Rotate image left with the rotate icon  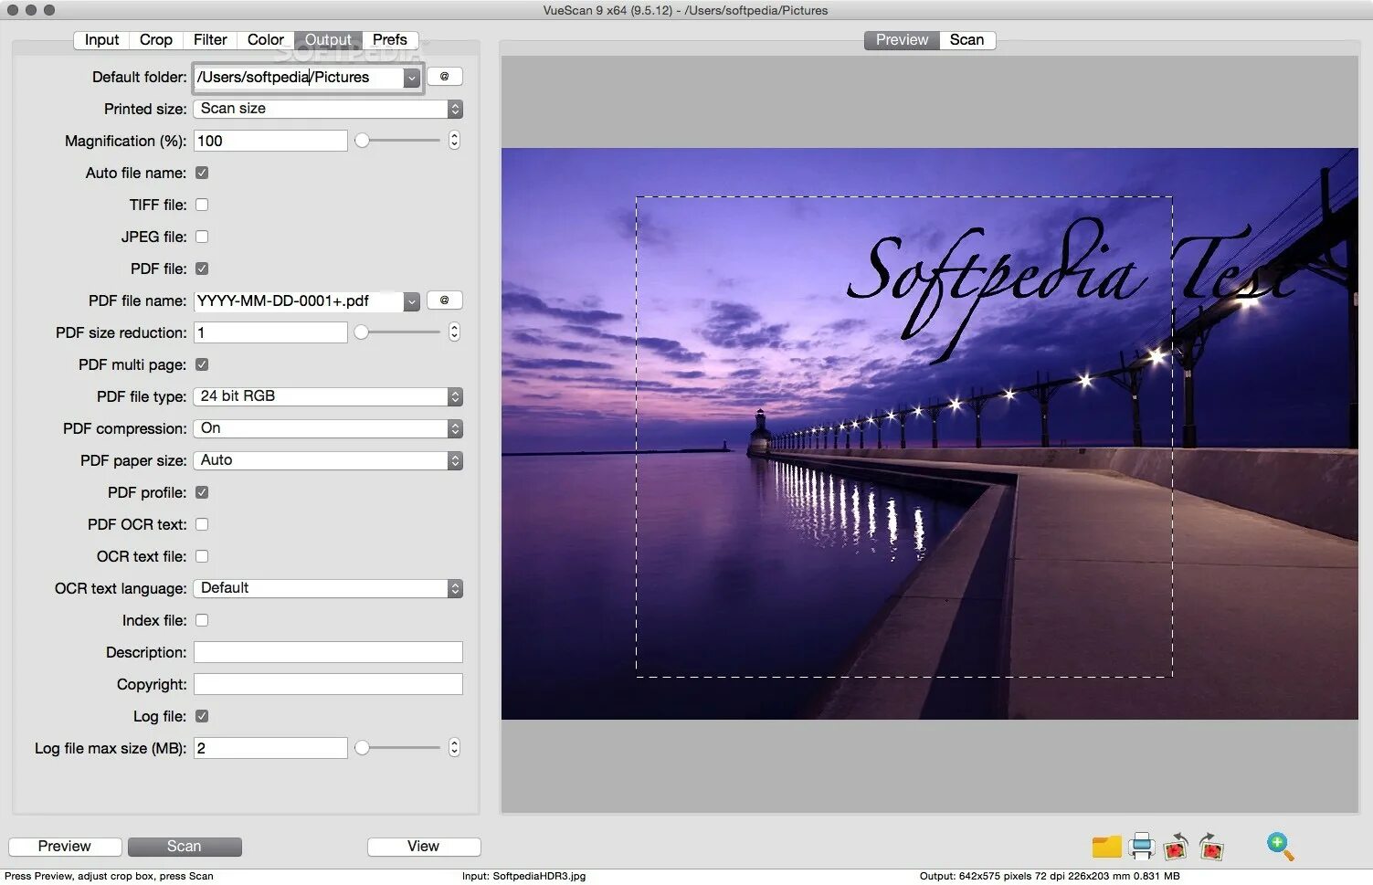[1176, 847]
